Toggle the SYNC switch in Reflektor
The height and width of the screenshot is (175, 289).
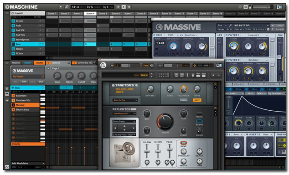pos(183,143)
